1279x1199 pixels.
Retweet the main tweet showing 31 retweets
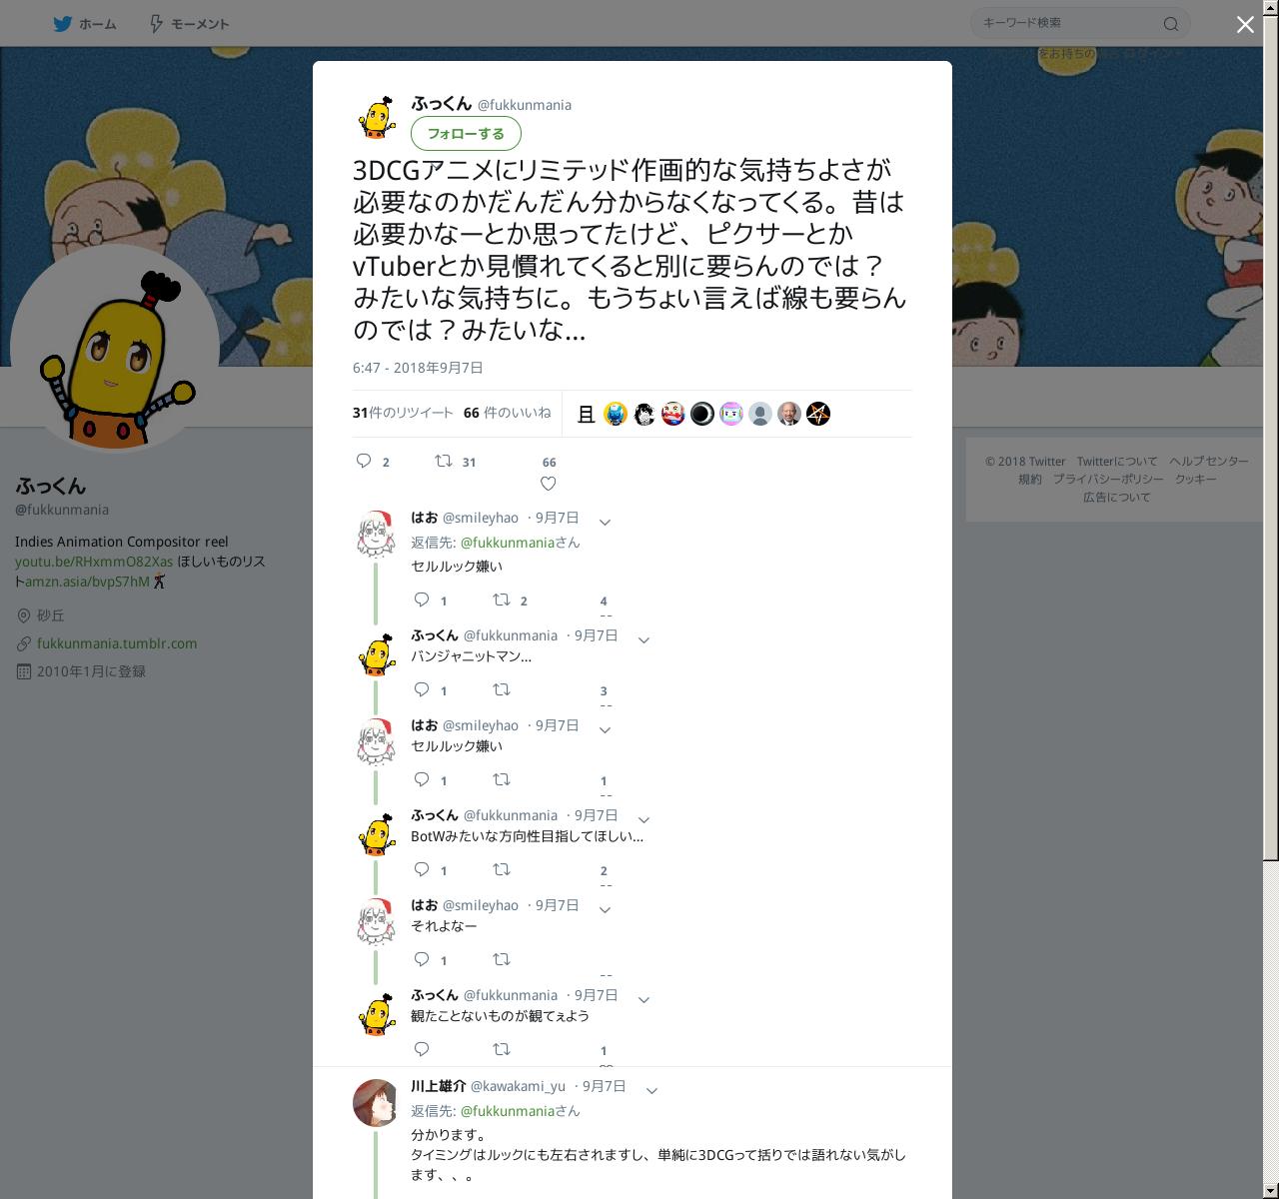[x=444, y=461]
